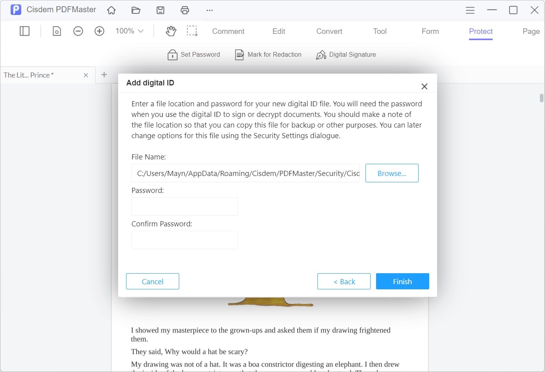Activate the rectangular selection tool
Viewport: 545px width, 372px height.
click(193, 31)
